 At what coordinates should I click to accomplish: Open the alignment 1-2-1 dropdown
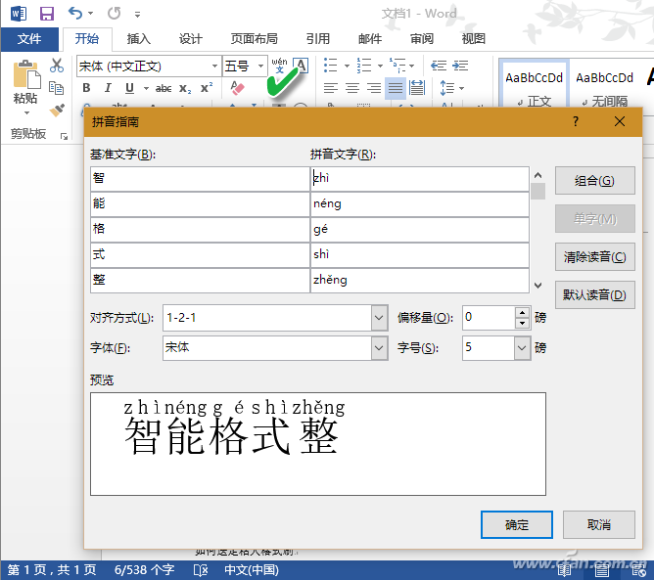[x=379, y=318]
